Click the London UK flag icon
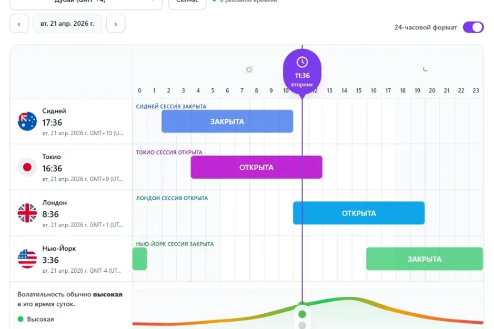 point(27,213)
